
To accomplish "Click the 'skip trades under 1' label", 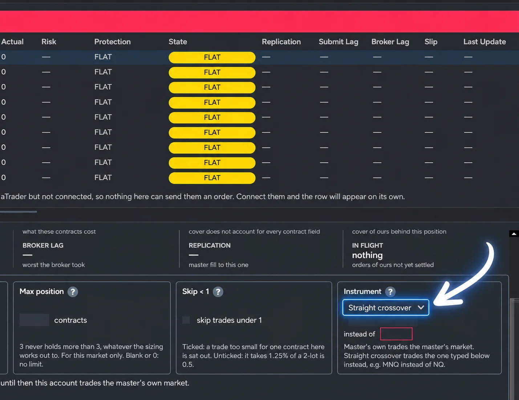I will coord(229,320).
